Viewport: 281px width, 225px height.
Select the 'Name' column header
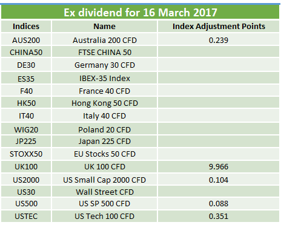(104, 27)
